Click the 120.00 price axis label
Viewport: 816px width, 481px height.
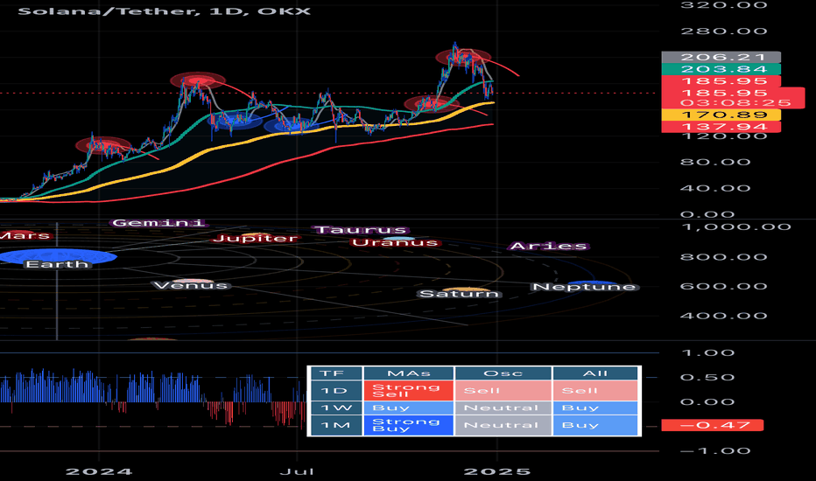click(x=724, y=136)
